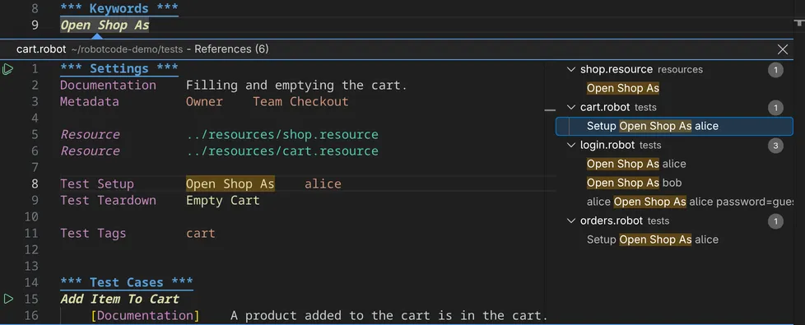Click the 'Open Shop As' keyword definition on line 9
The height and width of the screenshot is (325, 805).
(105, 26)
